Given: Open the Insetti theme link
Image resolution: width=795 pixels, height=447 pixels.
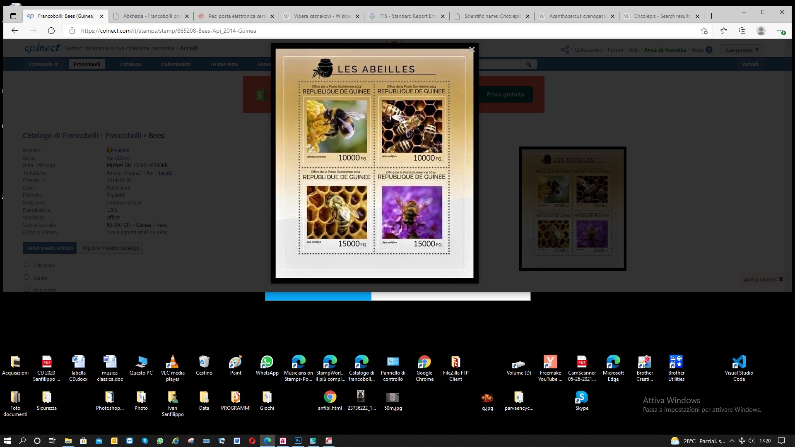Looking at the screenshot, I should pyautogui.click(x=165, y=173).
